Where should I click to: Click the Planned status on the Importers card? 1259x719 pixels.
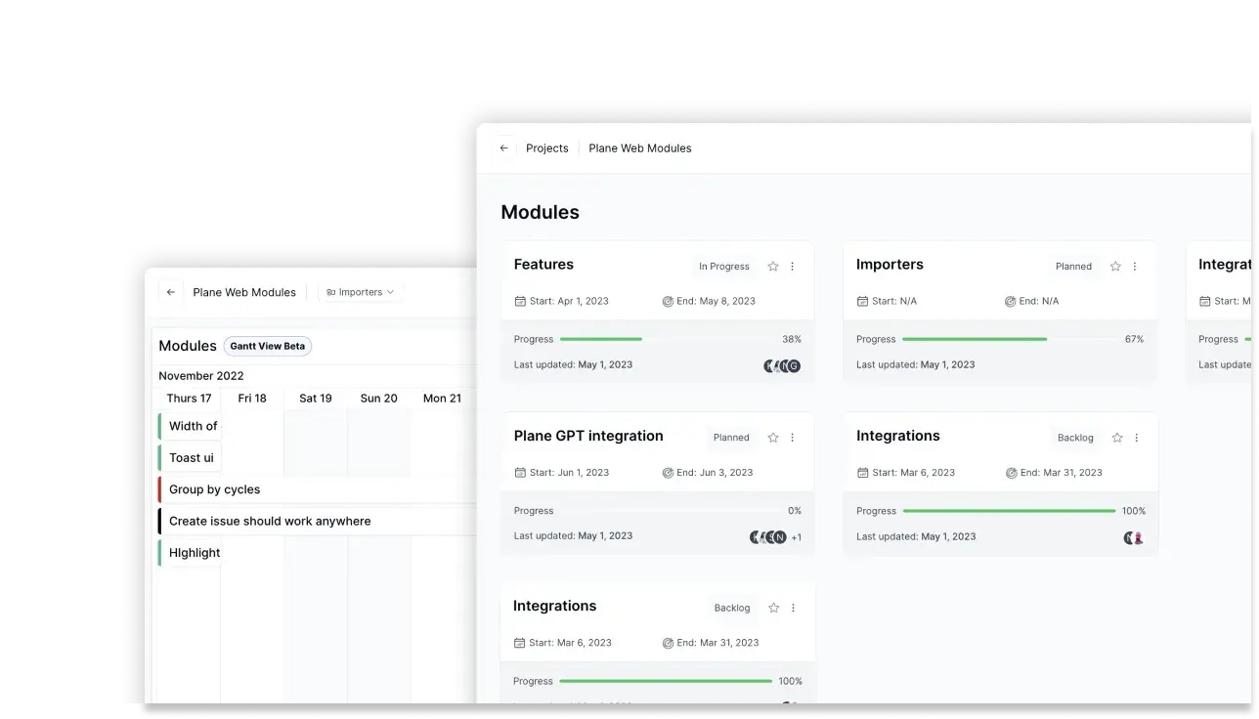(1073, 267)
